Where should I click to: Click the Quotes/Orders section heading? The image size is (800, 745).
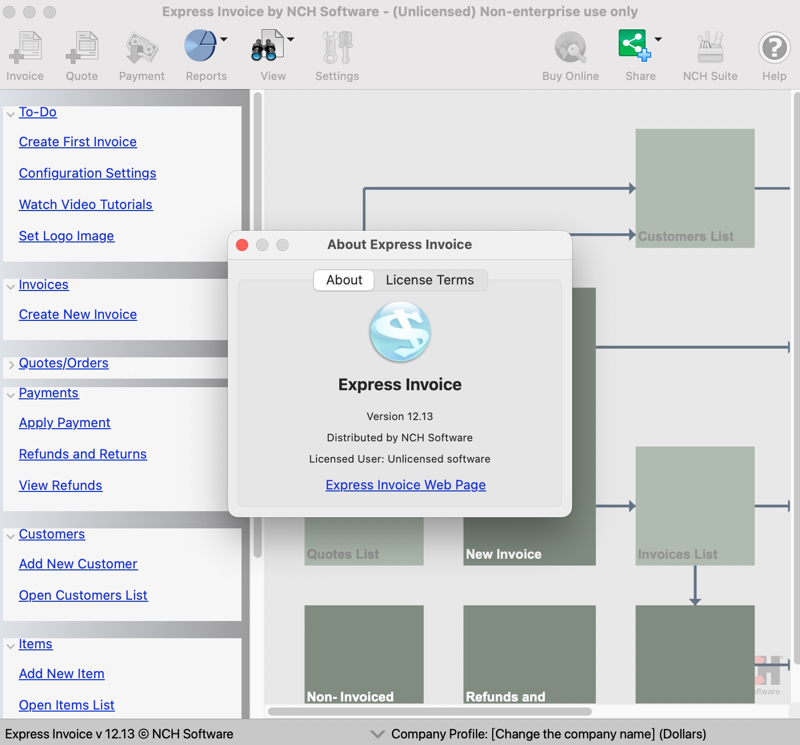tap(64, 363)
